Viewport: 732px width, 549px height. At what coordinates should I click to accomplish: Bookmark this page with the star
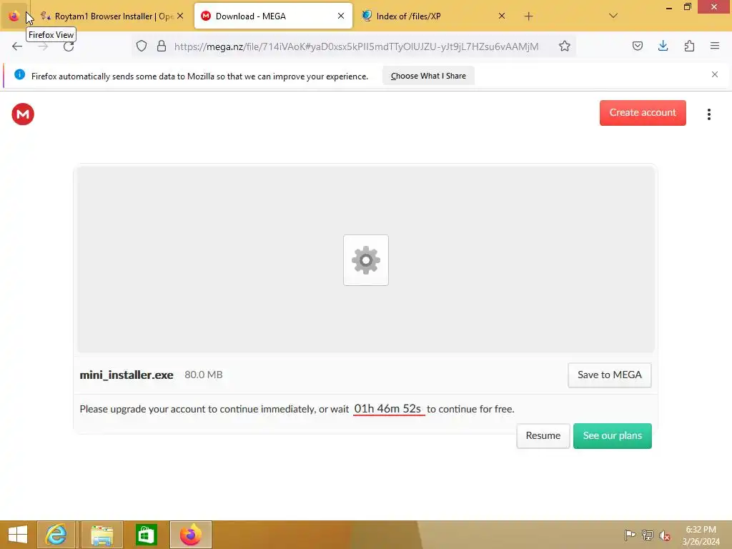(565, 46)
